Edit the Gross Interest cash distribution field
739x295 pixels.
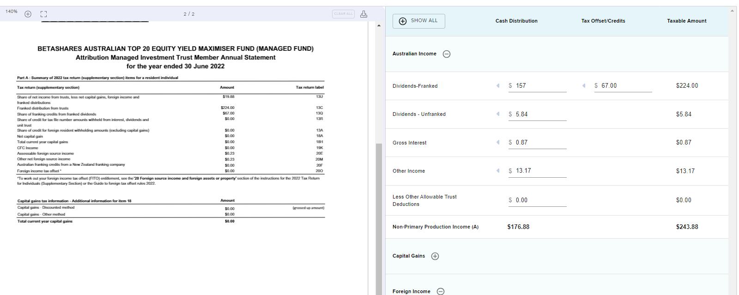coord(537,143)
